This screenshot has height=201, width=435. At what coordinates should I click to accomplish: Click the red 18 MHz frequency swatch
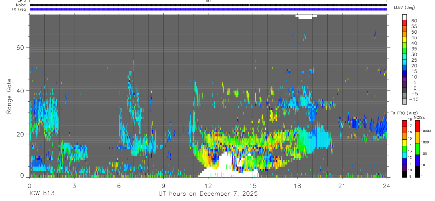[x=404, y=123]
